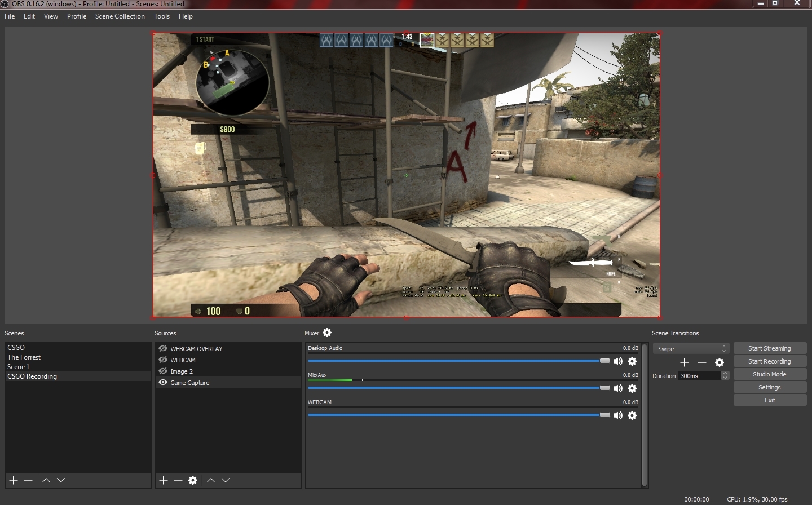Click the Mixer panel vertical scrollbar
Screen dimensions: 812x505
tap(645, 415)
